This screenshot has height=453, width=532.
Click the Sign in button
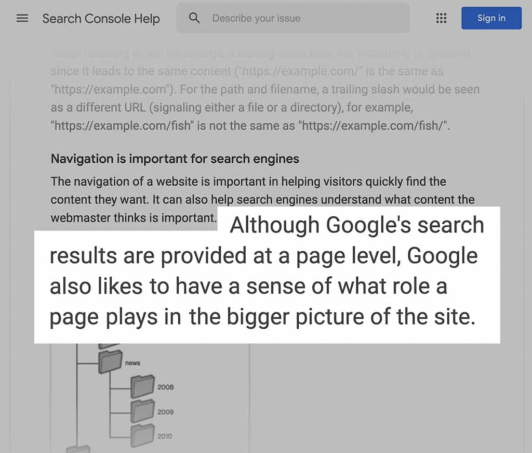point(491,18)
